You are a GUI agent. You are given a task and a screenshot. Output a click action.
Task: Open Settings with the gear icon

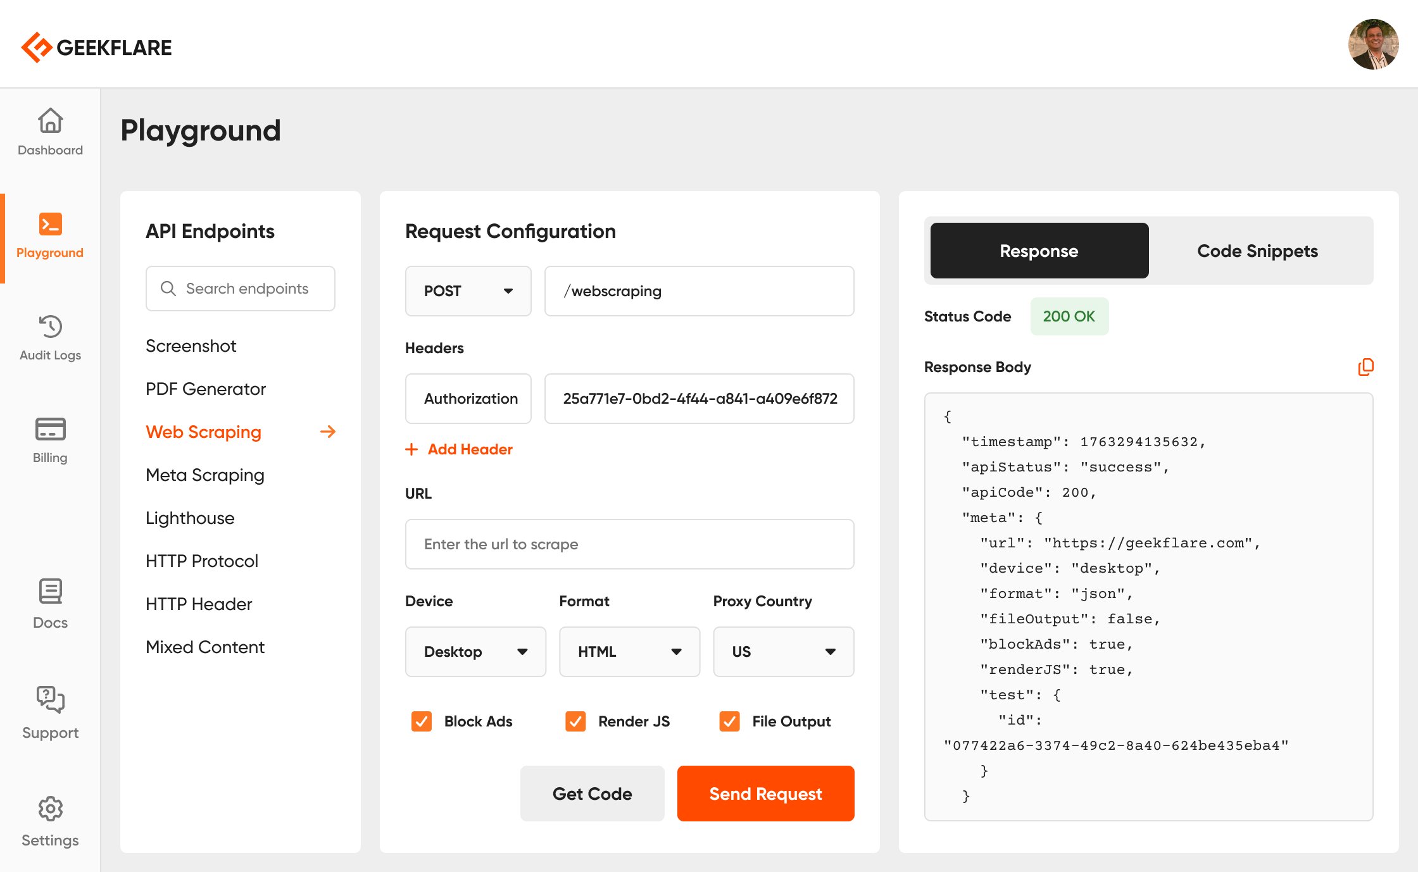coord(50,809)
